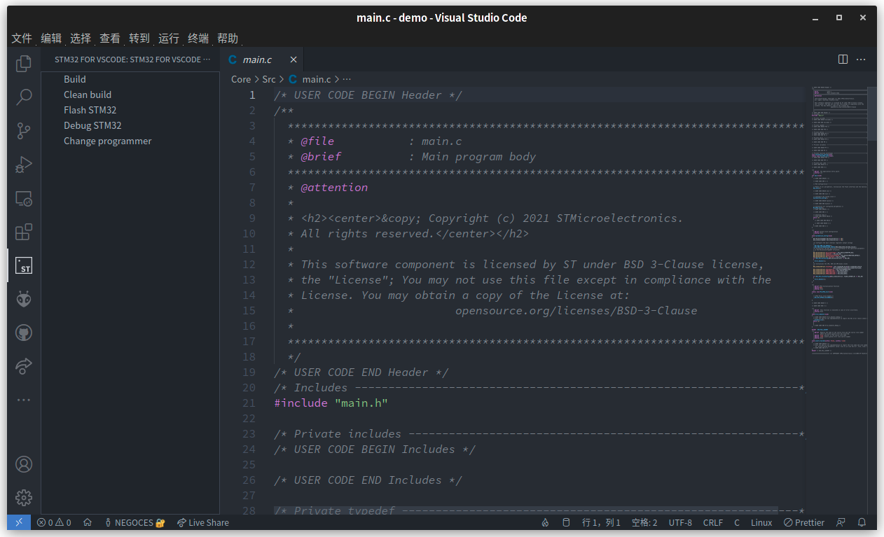Open the 文件 menu
This screenshot has height=537, width=884.
pyautogui.click(x=22, y=39)
